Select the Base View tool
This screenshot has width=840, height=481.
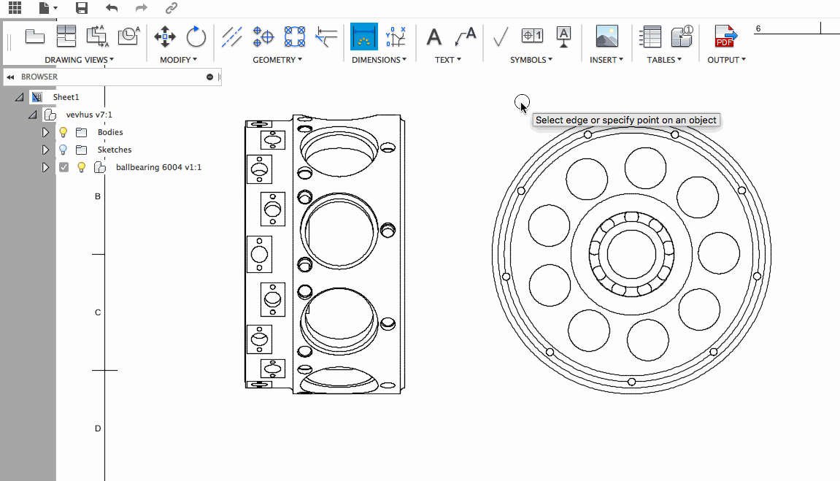coord(34,36)
